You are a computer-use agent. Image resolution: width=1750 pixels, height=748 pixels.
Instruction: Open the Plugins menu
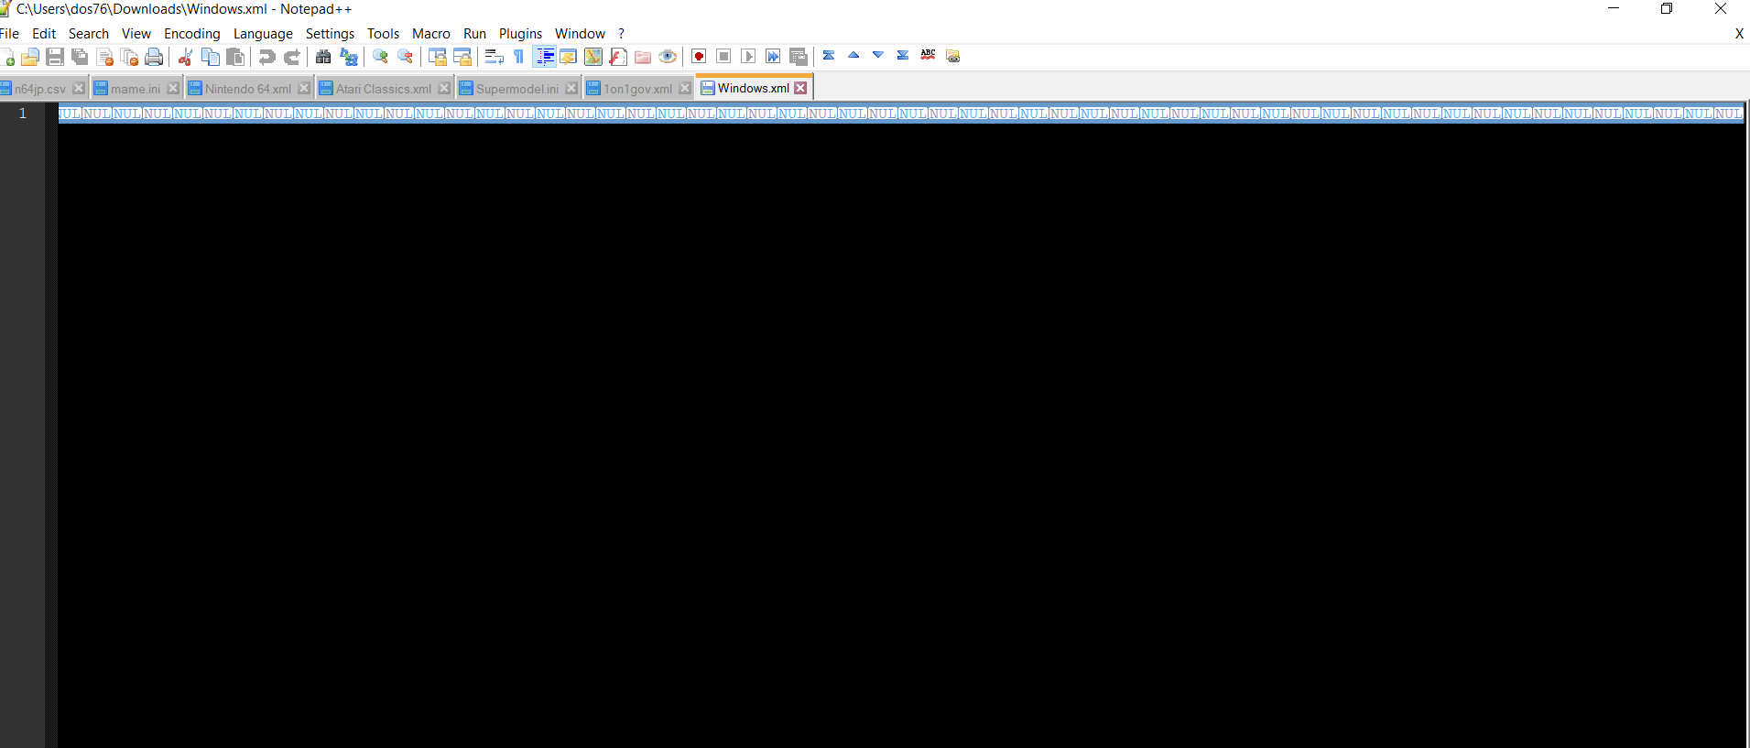pyautogui.click(x=520, y=34)
